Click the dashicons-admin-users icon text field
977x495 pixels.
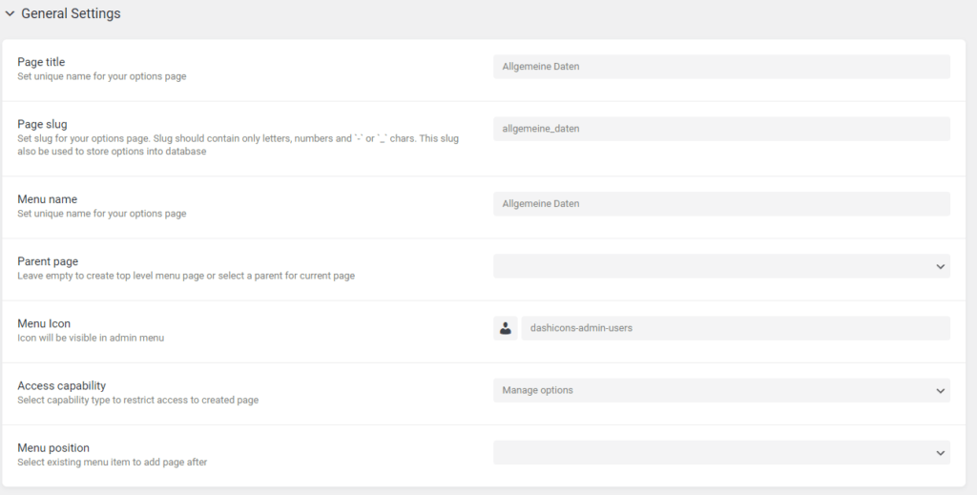click(735, 328)
